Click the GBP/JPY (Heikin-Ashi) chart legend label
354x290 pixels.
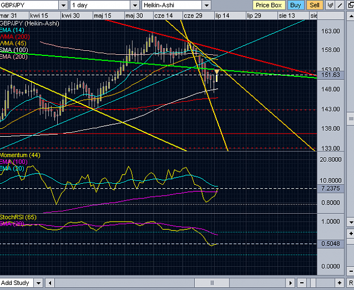[29, 23]
